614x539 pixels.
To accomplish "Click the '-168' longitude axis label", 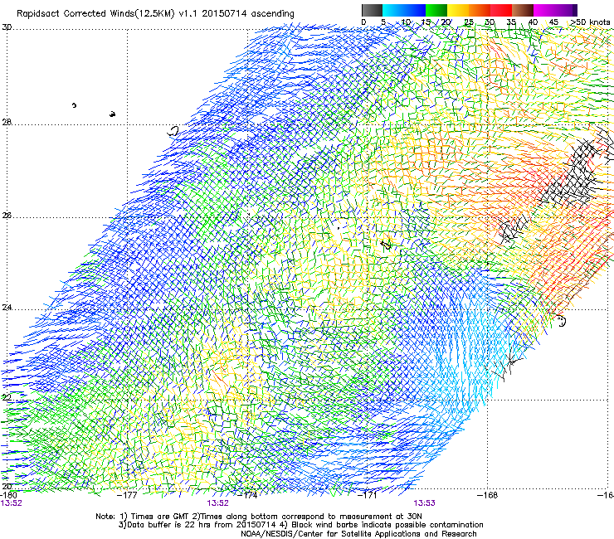I will (x=488, y=495).
